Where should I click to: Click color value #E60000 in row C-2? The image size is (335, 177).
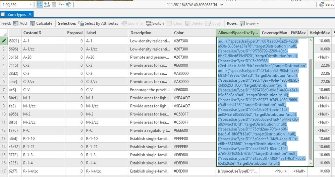194,65
